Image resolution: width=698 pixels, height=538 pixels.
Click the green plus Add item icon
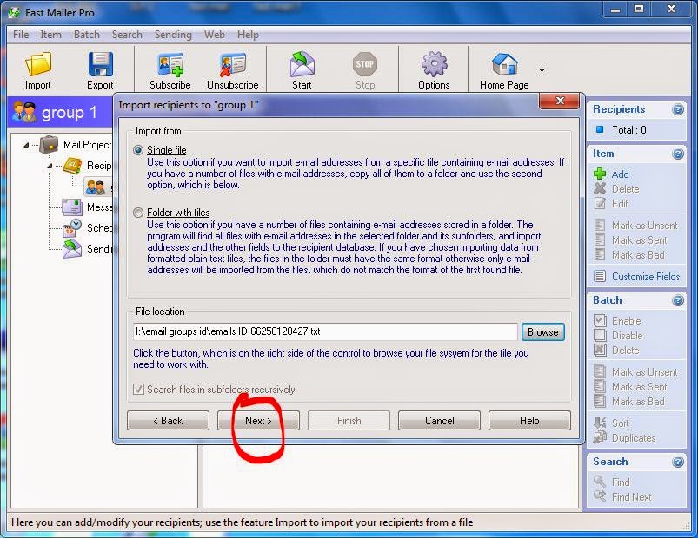click(600, 174)
